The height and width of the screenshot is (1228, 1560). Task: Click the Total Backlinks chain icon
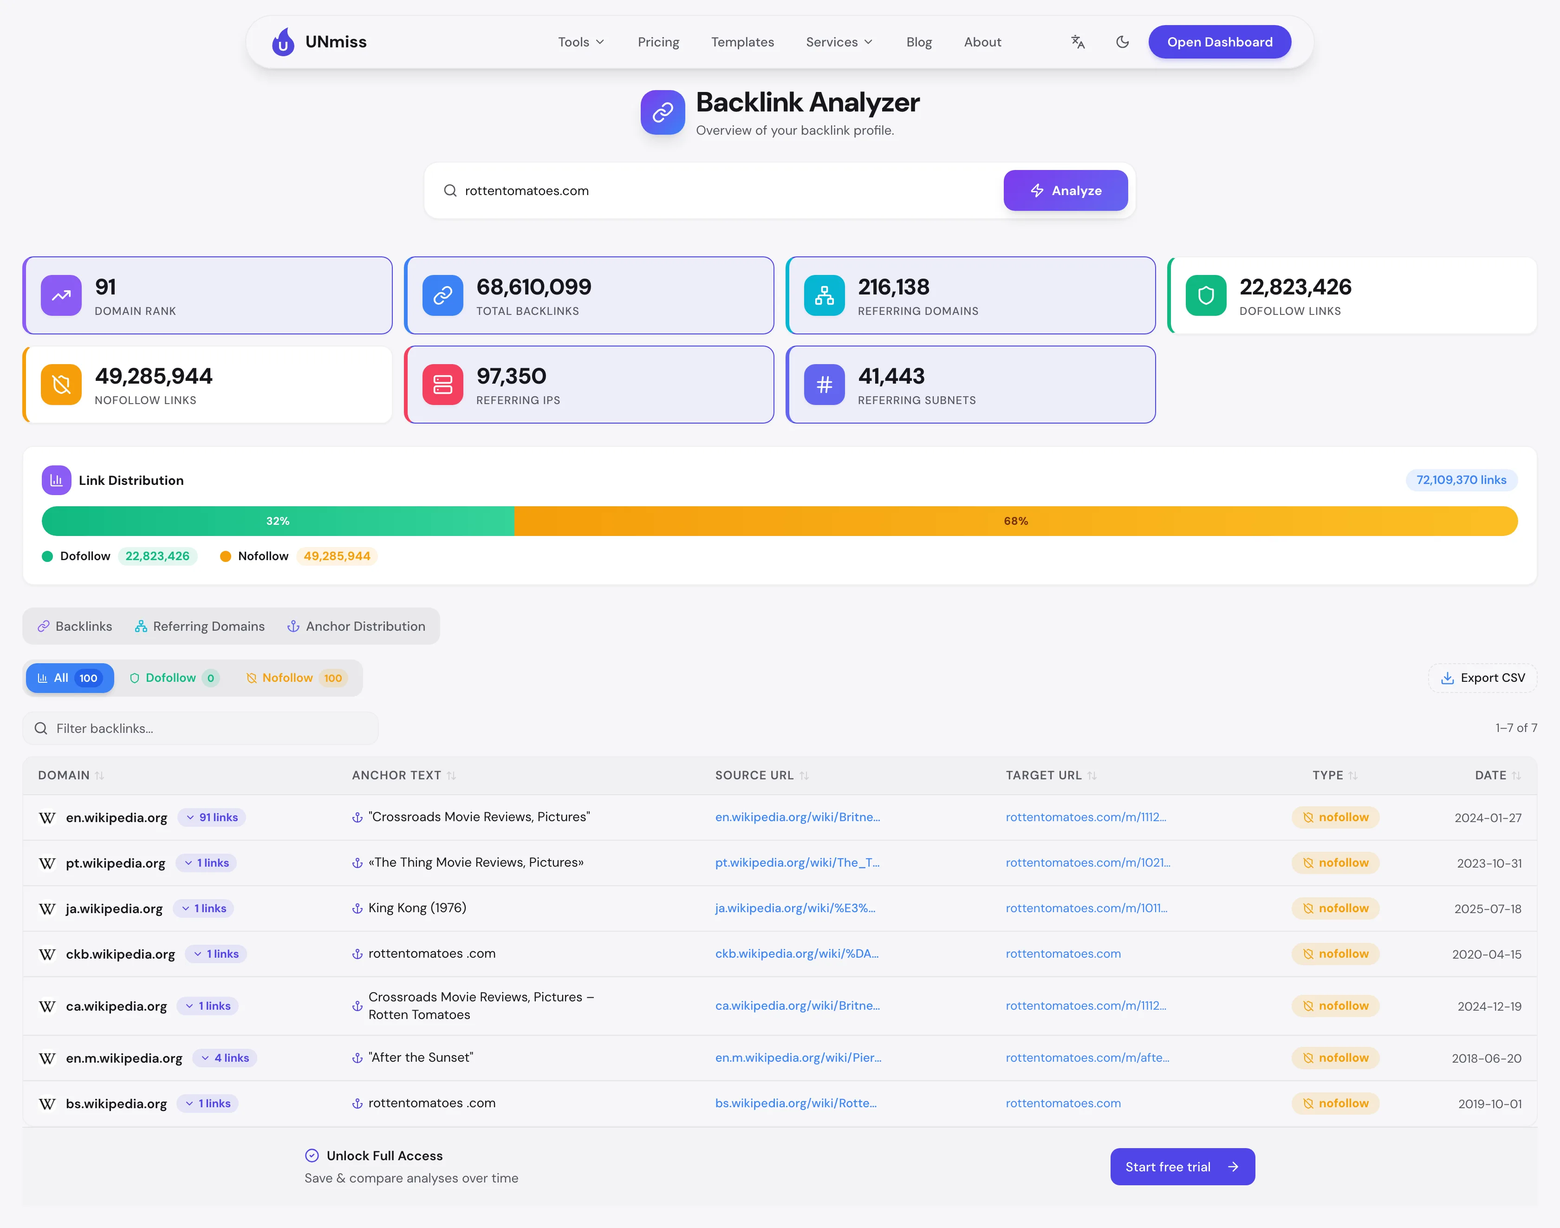point(442,295)
